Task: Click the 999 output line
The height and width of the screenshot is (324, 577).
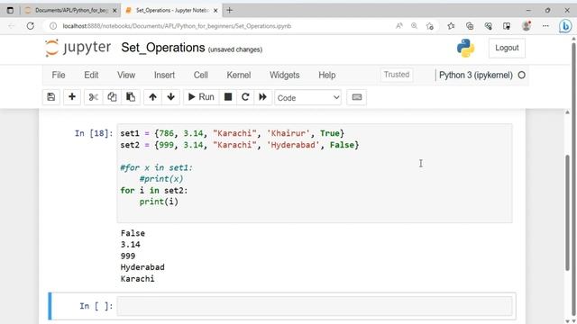Action: [x=128, y=256]
